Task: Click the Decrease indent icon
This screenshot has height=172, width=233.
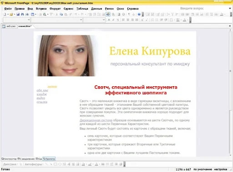Action: tap(162, 20)
